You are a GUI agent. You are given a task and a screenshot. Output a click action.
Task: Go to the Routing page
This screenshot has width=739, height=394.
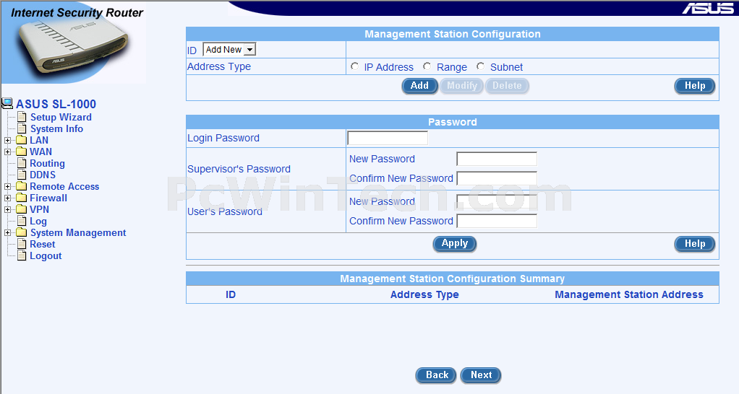[47, 163]
